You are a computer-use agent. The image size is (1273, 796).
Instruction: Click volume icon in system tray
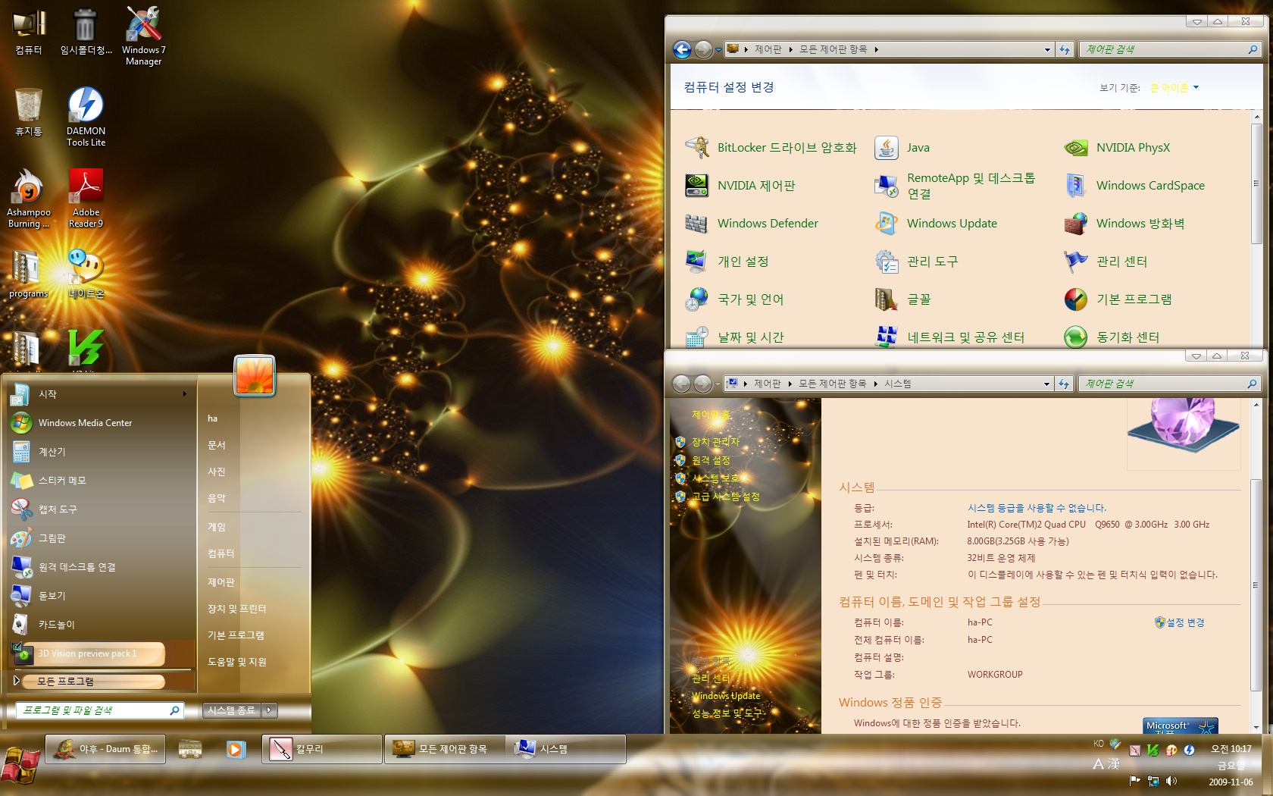1171,781
